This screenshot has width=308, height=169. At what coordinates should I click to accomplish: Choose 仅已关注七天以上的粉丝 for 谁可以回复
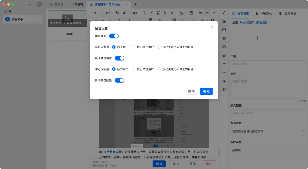[159, 69]
